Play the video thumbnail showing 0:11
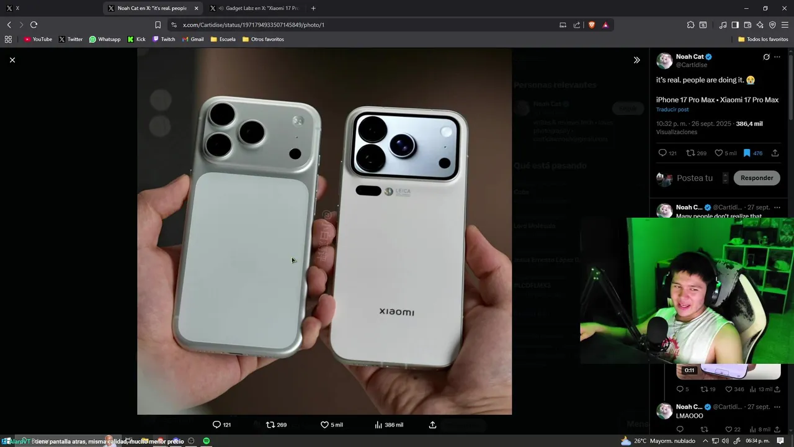 click(x=728, y=371)
